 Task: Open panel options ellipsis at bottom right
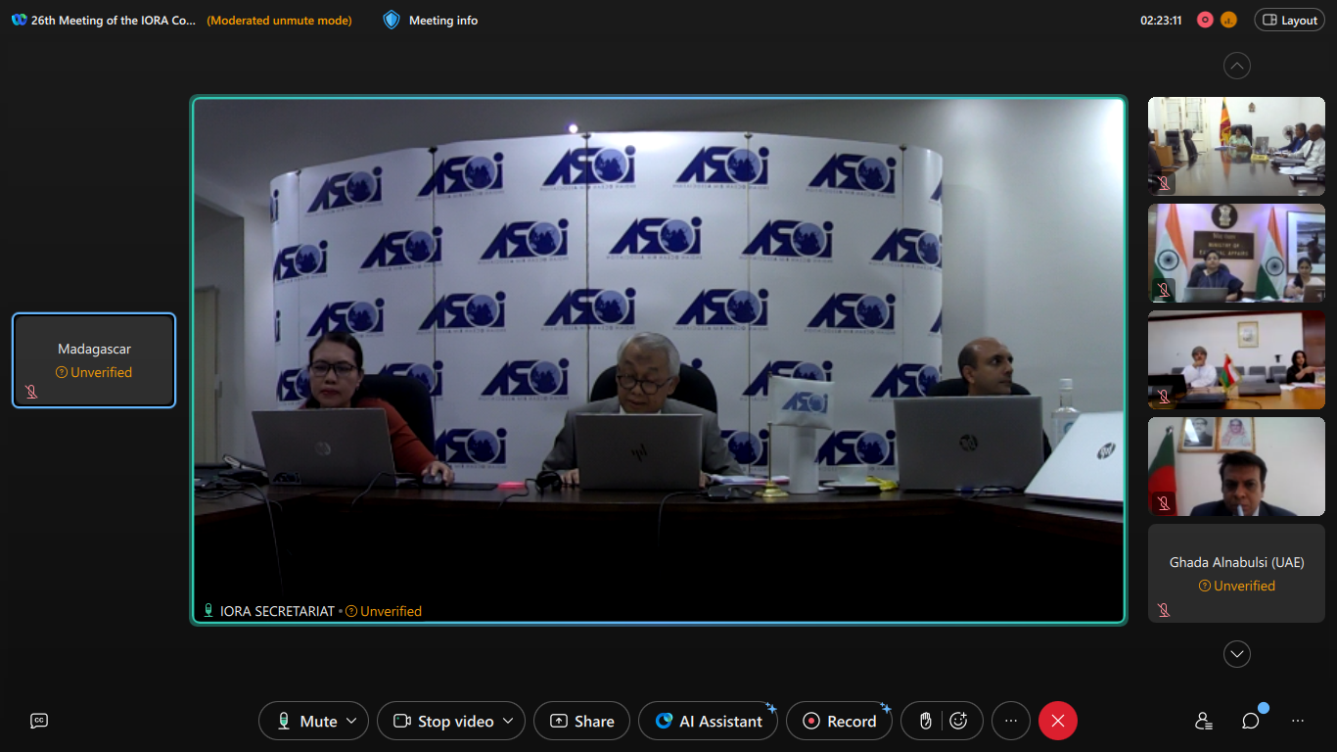click(1298, 721)
